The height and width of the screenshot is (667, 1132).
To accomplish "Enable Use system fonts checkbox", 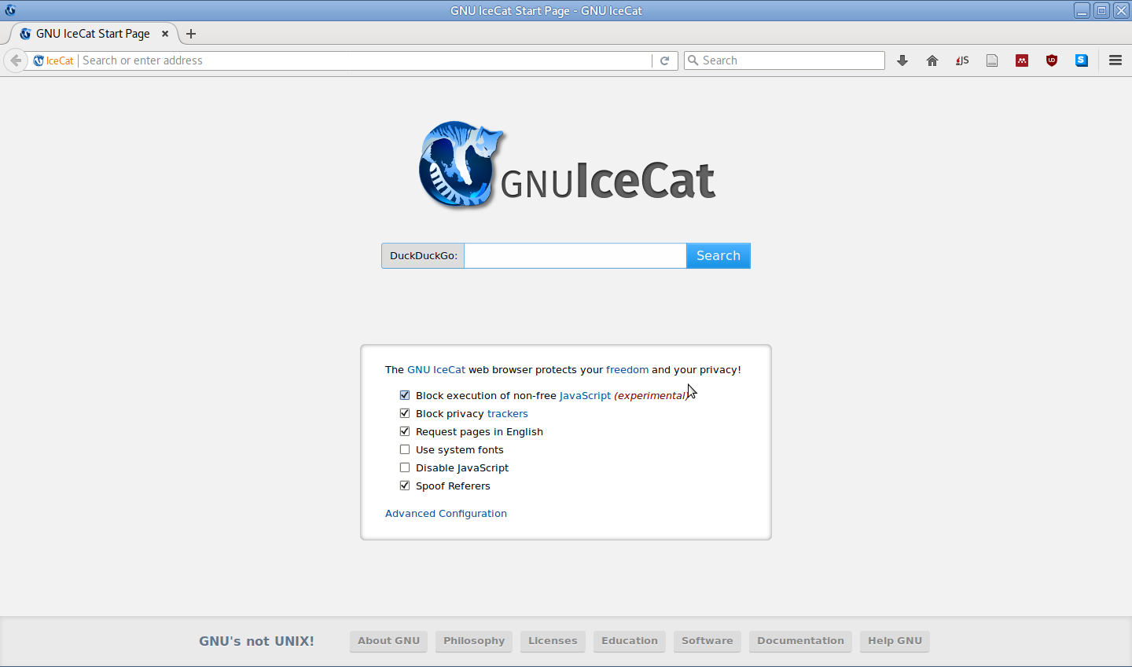I will pyautogui.click(x=405, y=449).
